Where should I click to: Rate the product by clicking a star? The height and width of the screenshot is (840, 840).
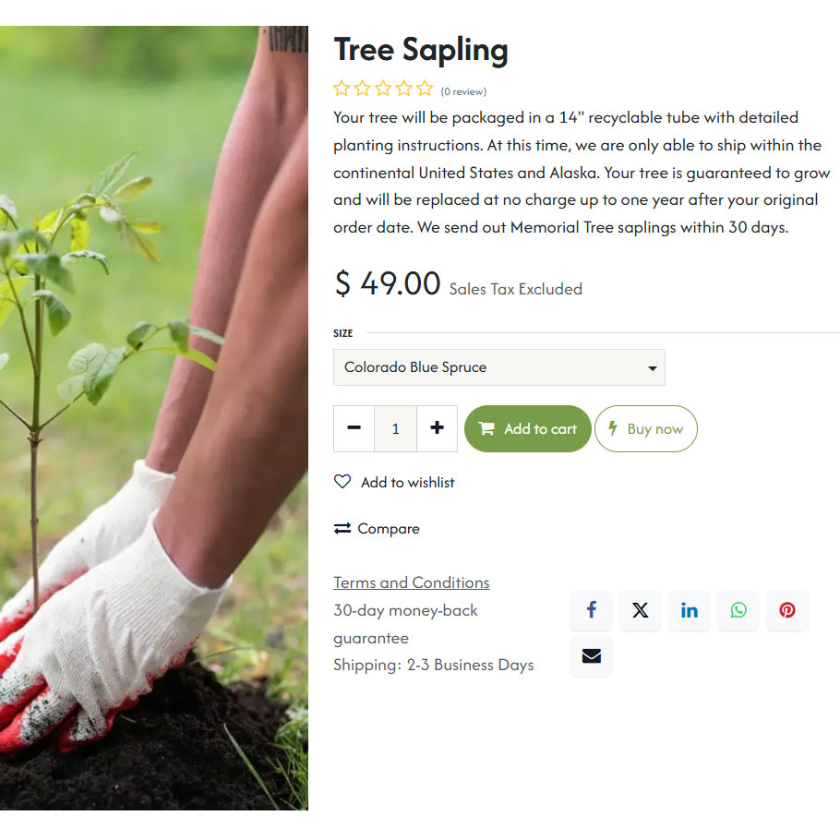click(383, 89)
